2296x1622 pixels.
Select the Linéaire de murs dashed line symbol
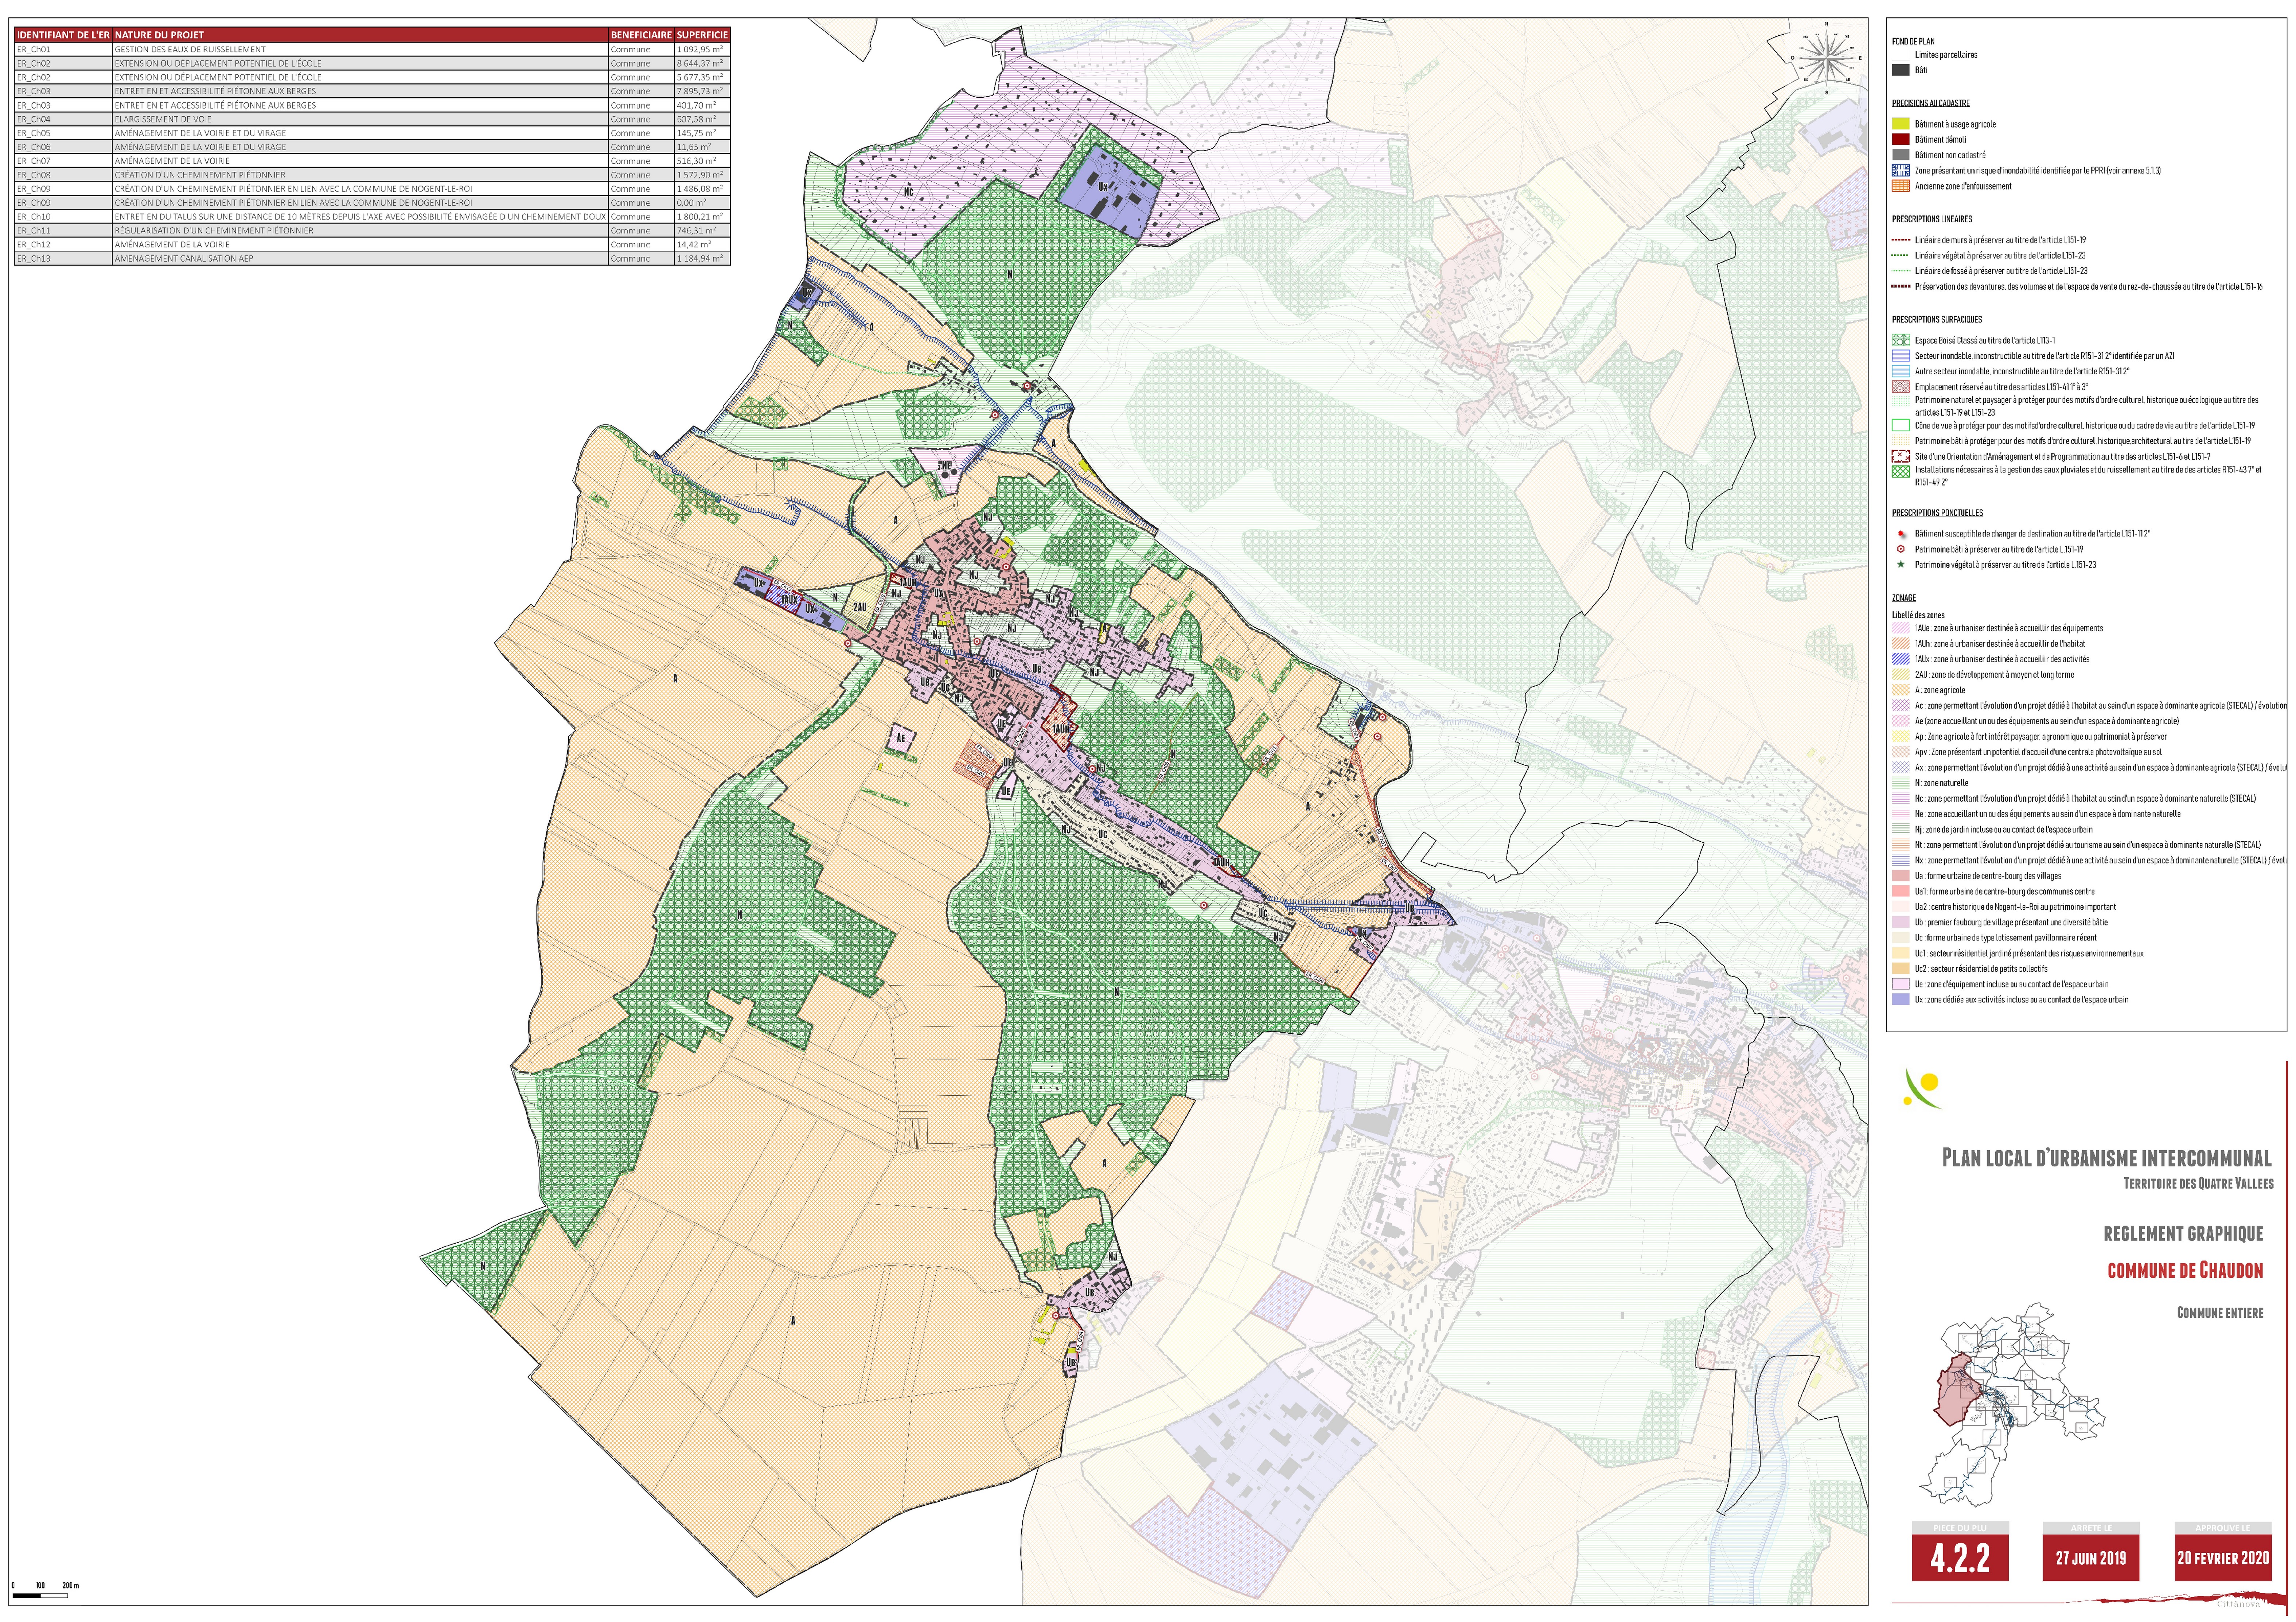point(1901,240)
